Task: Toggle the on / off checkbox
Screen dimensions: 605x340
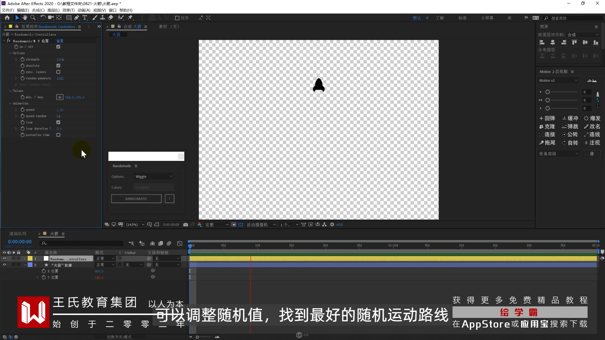Action: 58,47
